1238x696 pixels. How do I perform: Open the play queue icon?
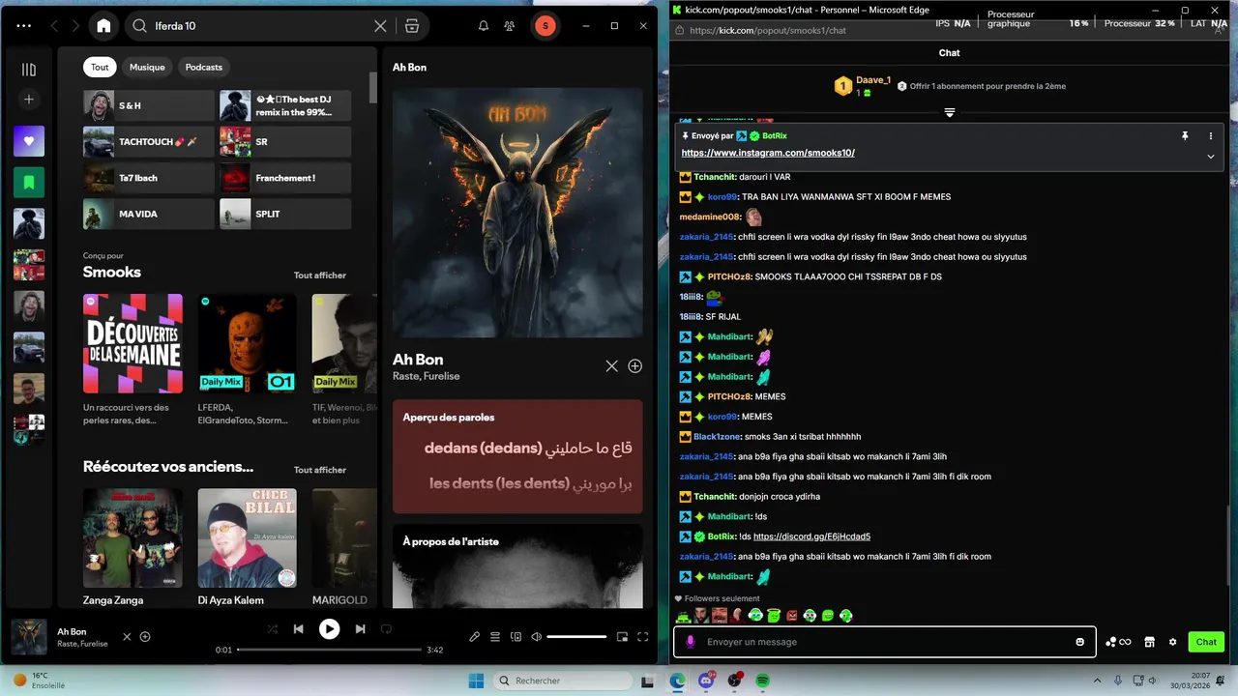[495, 637]
